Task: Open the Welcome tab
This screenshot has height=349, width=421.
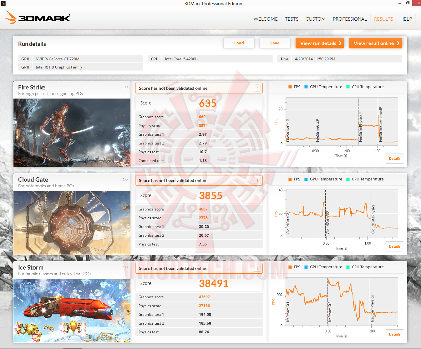Action: 266,19
